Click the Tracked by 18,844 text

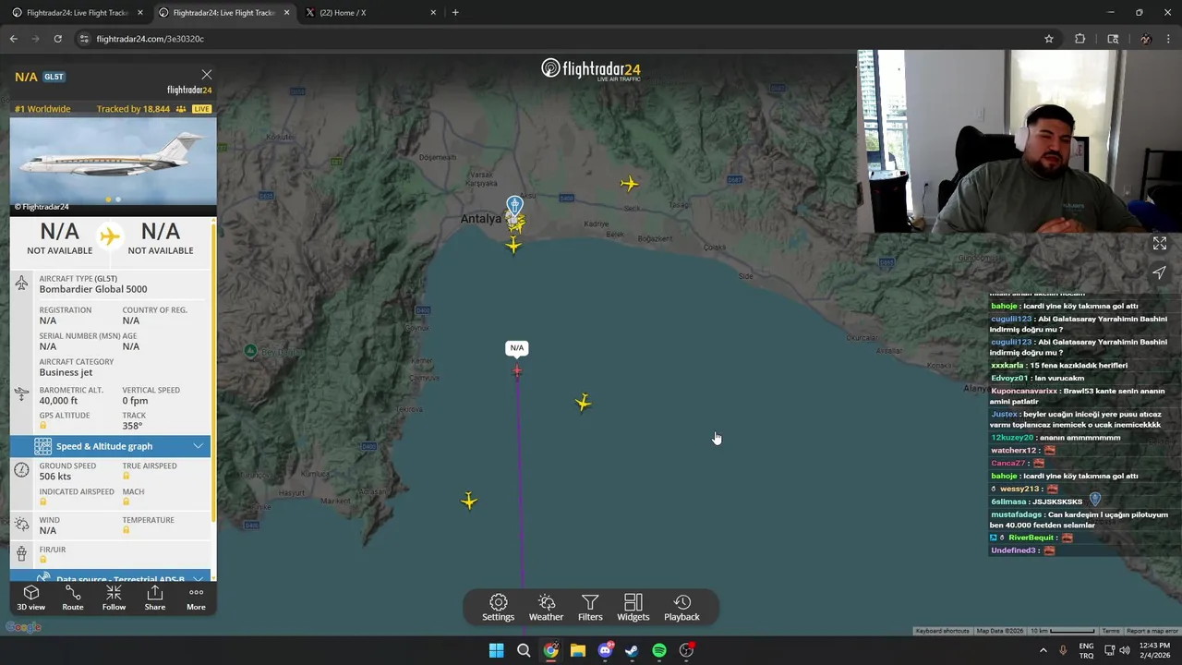coord(133,109)
